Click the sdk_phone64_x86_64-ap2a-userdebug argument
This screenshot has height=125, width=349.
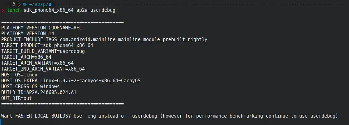[x=69, y=10]
